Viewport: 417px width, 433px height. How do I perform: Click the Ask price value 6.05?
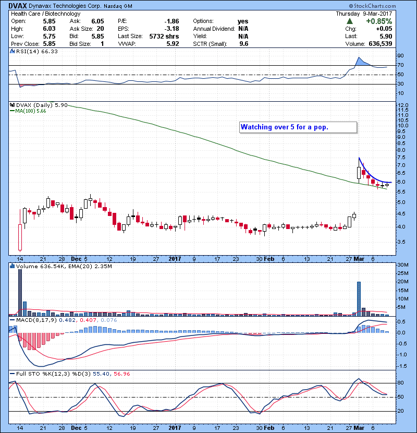coord(97,21)
